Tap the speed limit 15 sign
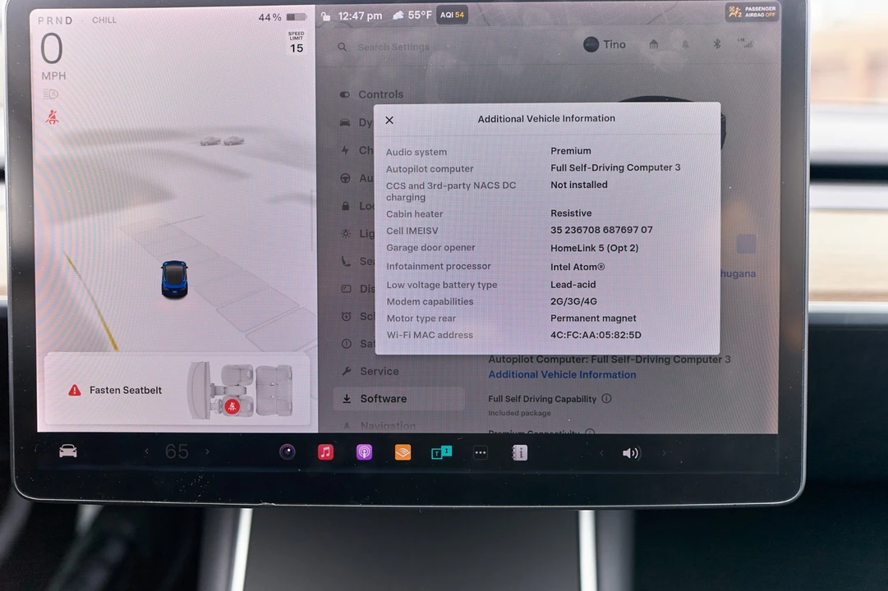The width and height of the screenshot is (888, 591). tap(297, 43)
